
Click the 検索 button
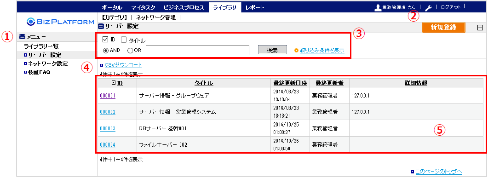(272, 50)
